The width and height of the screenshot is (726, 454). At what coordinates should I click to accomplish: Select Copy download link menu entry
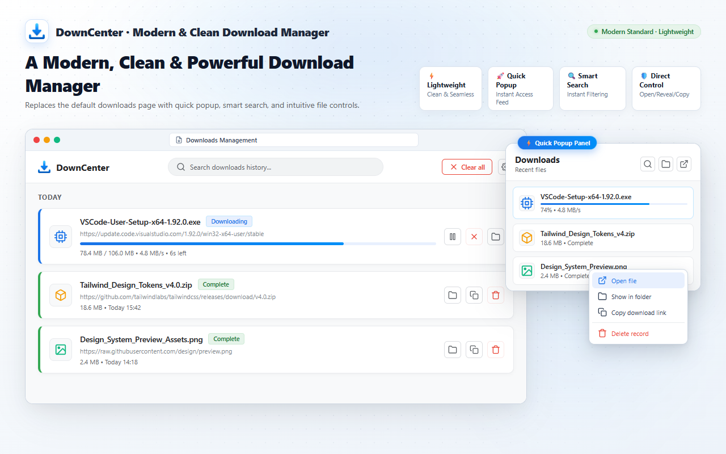pyautogui.click(x=638, y=312)
